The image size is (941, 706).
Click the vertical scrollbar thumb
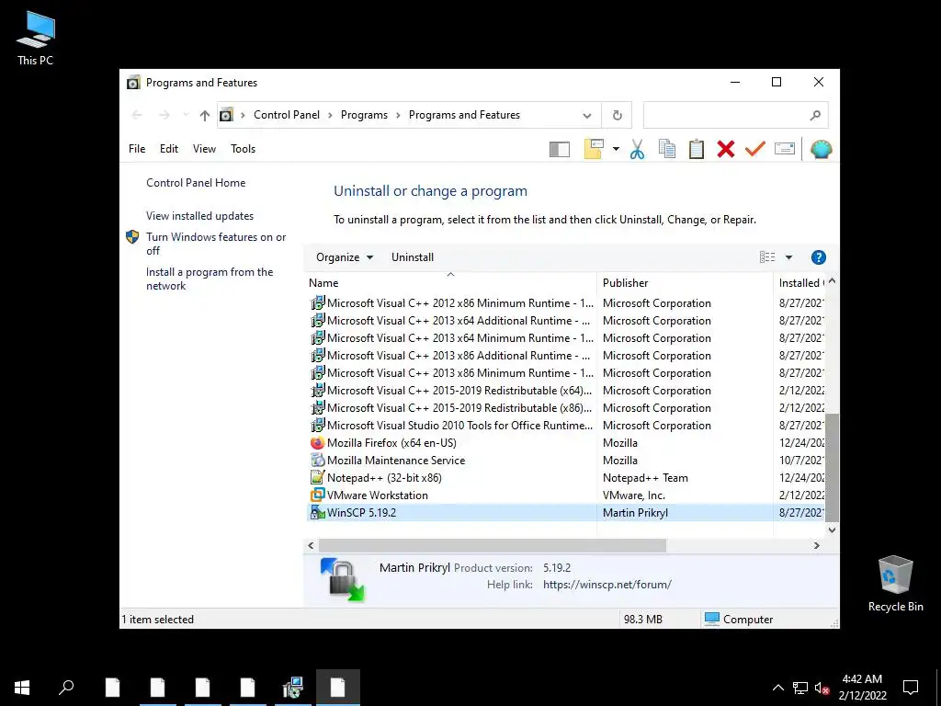[832, 468]
